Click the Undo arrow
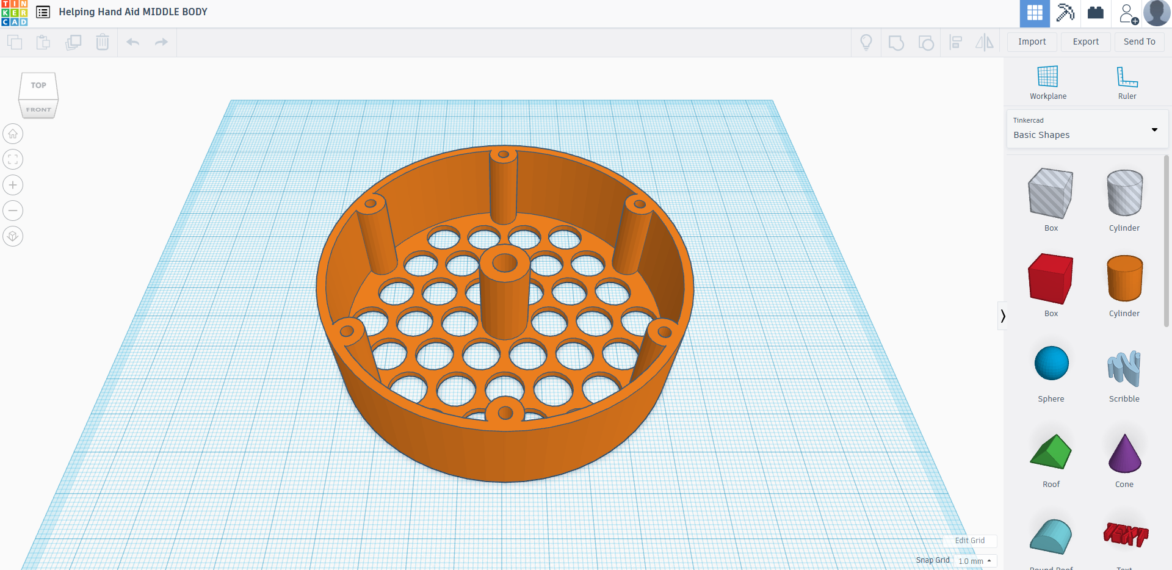This screenshot has width=1172, height=570. pos(132,42)
